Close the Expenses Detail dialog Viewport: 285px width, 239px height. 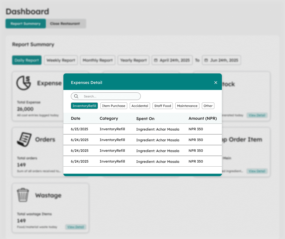(x=216, y=83)
